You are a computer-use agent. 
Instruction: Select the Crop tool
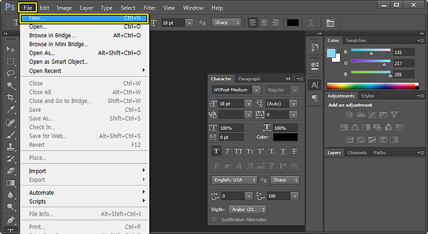[11, 97]
